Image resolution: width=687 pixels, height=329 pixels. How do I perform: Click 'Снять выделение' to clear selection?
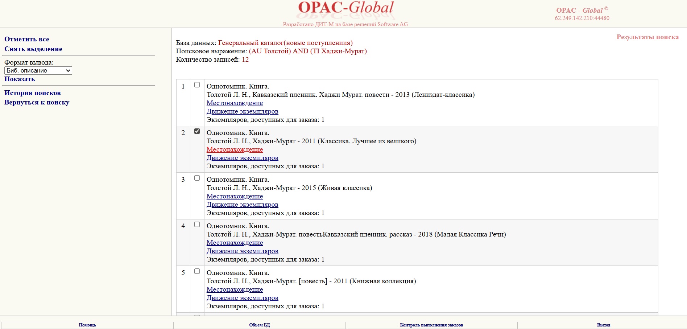(x=33, y=49)
